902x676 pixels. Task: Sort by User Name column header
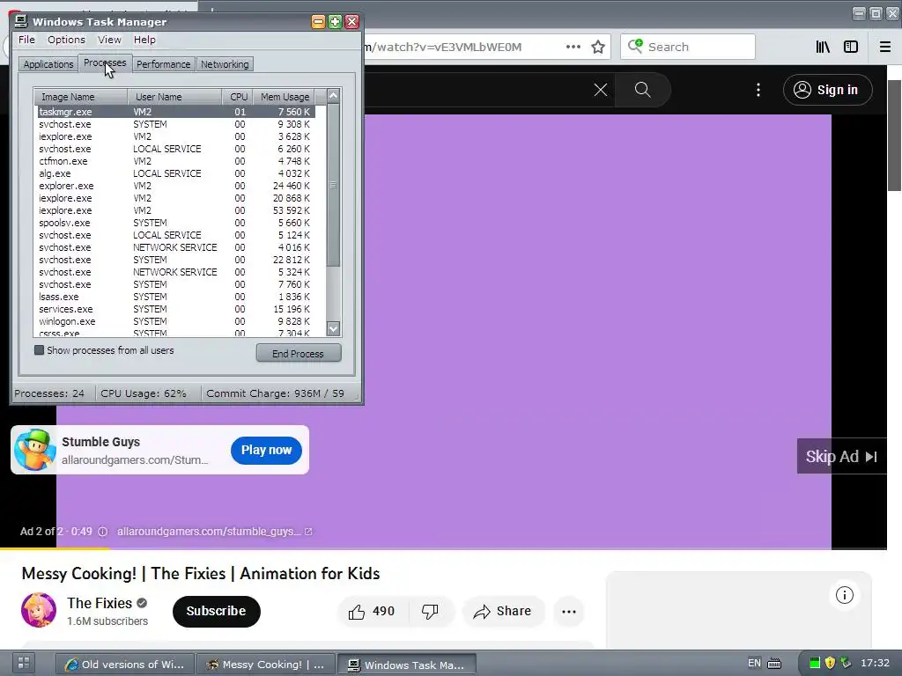(x=175, y=97)
